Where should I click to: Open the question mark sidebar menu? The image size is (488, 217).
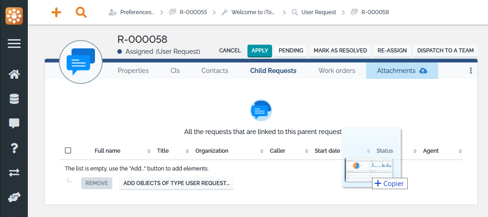click(14, 148)
